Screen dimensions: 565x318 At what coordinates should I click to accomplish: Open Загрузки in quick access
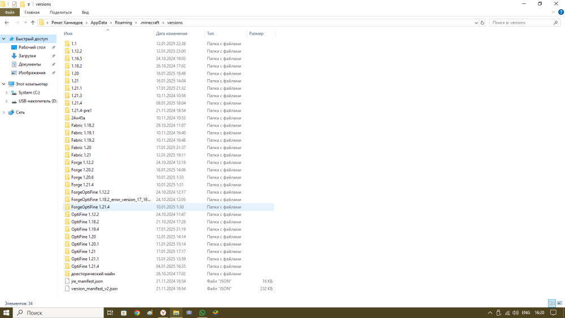point(27,56)
